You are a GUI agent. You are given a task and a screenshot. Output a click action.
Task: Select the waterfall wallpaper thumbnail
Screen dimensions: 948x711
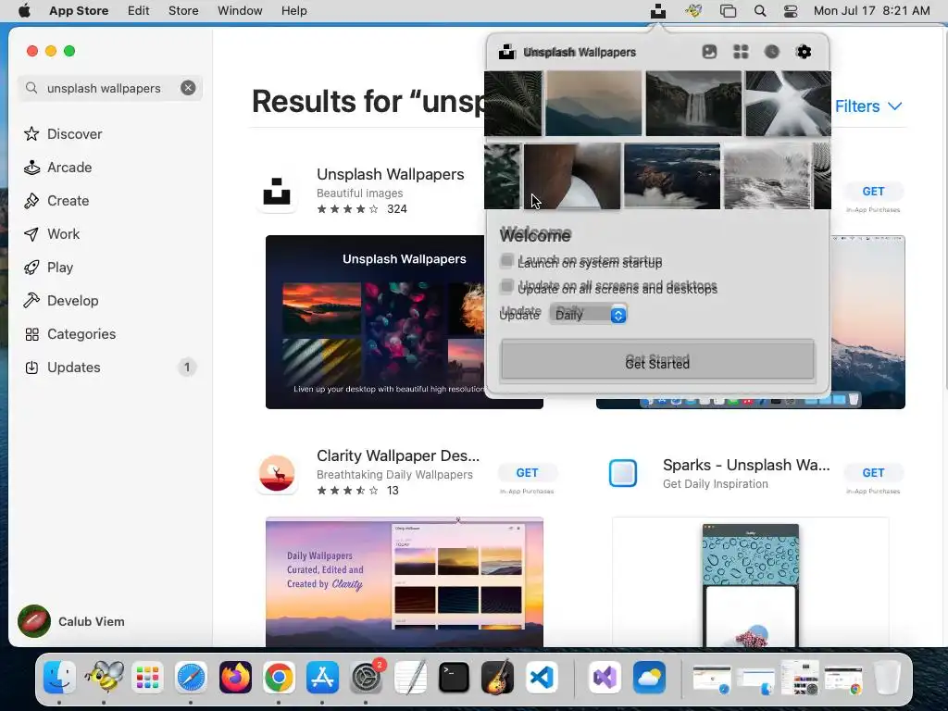click(693, 104)
